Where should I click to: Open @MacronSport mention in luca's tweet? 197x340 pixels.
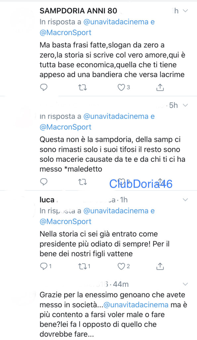(66, 221)
